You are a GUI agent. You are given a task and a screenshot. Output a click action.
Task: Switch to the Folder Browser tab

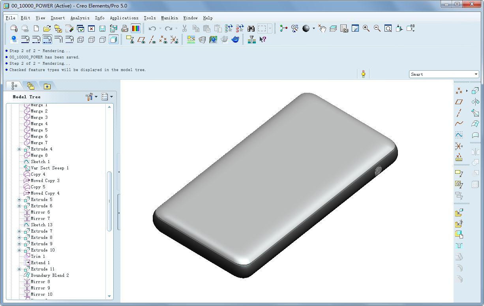click(x=31, y=86)
